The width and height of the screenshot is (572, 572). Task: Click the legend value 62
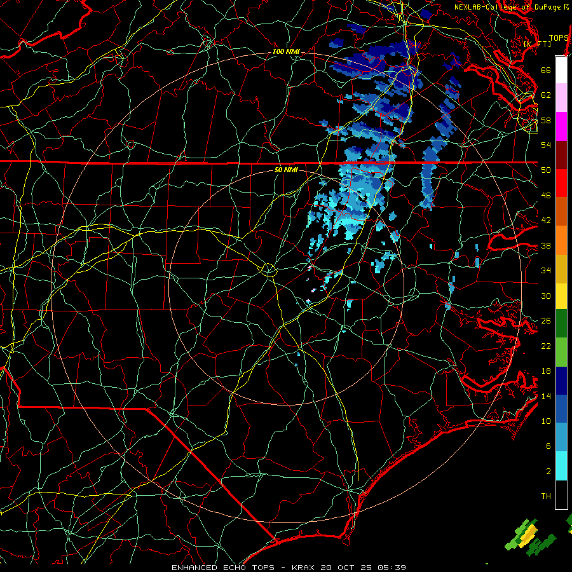click(546, 95)
